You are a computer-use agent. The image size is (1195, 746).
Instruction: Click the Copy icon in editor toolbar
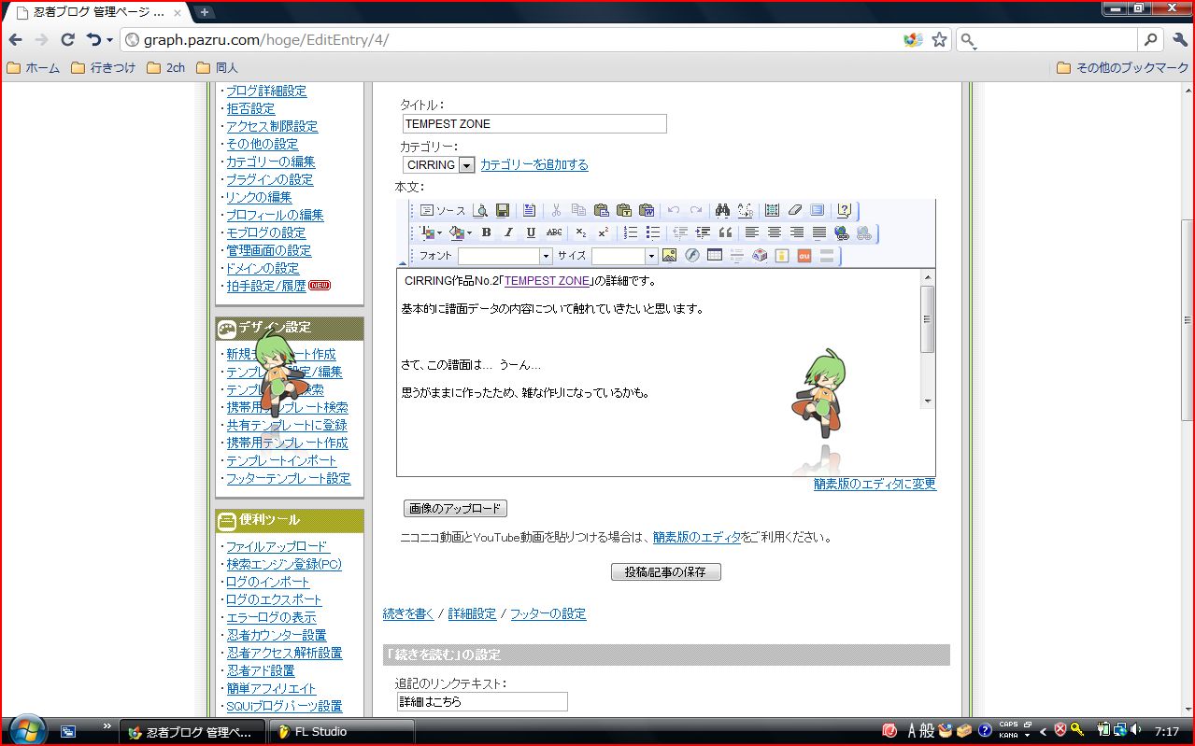[x=578, y=211]
